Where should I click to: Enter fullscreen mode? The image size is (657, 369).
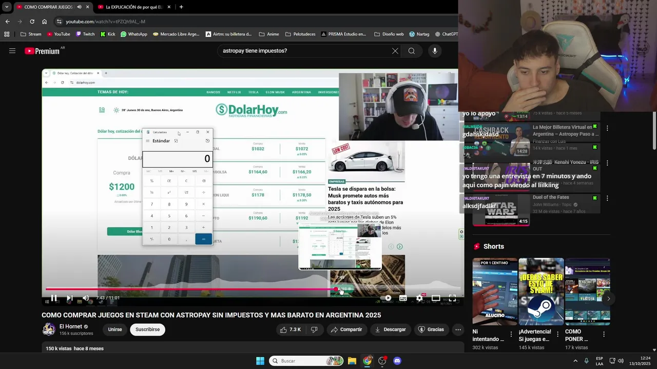452,298
